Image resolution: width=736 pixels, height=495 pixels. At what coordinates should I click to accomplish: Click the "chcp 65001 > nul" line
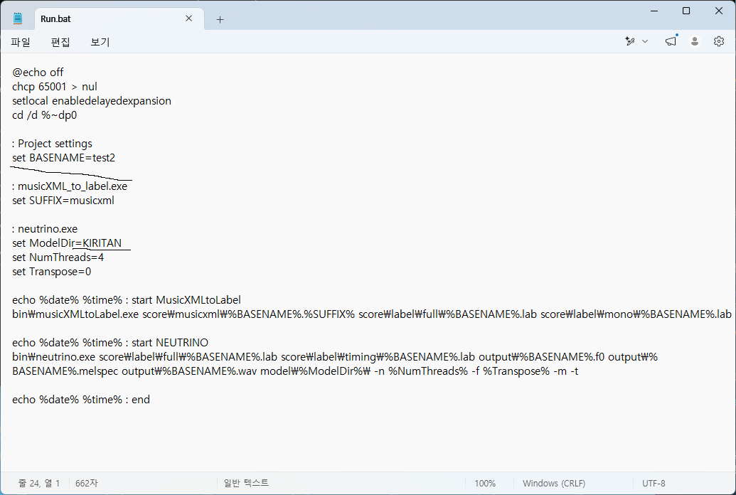point(55,87)
